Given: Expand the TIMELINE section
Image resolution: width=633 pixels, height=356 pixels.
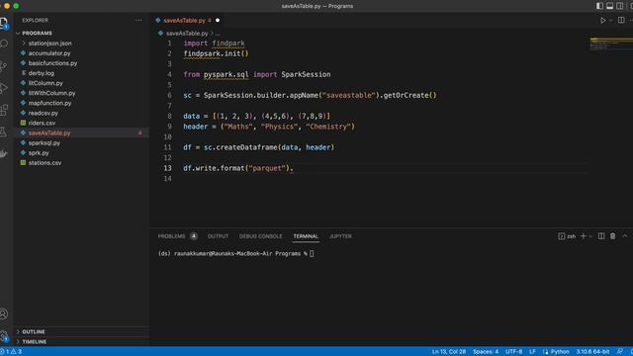Looking at the screenshot, I should [35, 342].
